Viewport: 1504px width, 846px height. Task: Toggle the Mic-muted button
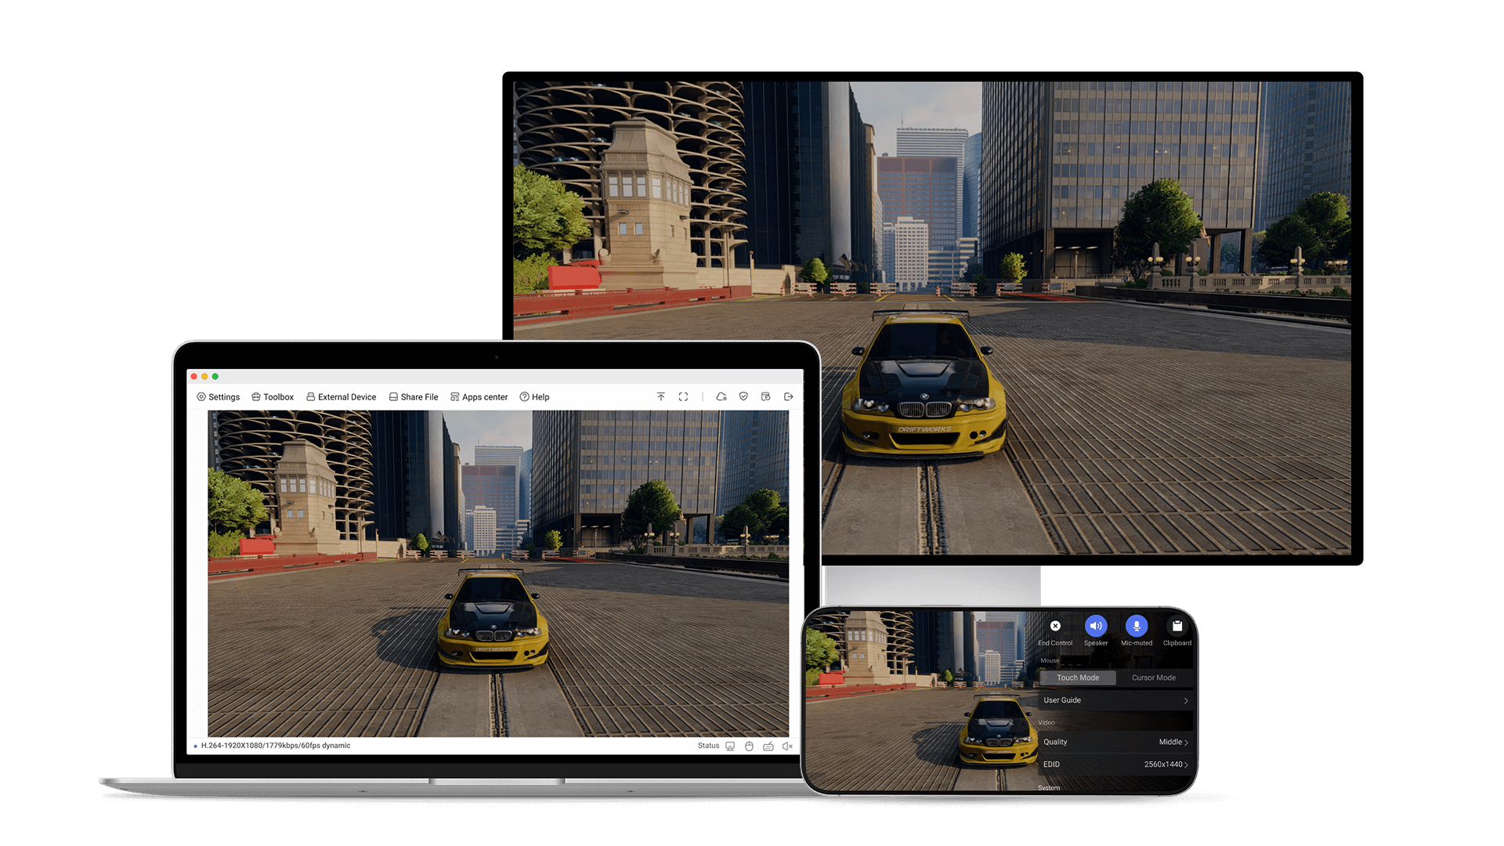[x=1136, y=627]
